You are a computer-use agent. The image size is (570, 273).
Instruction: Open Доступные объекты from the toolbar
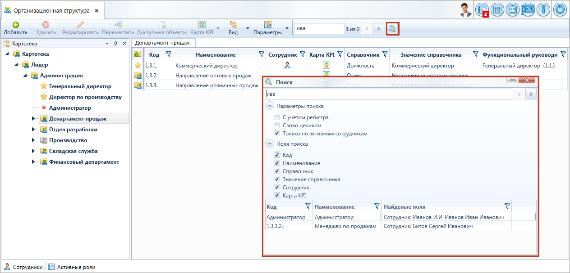[x=162, y=28]
